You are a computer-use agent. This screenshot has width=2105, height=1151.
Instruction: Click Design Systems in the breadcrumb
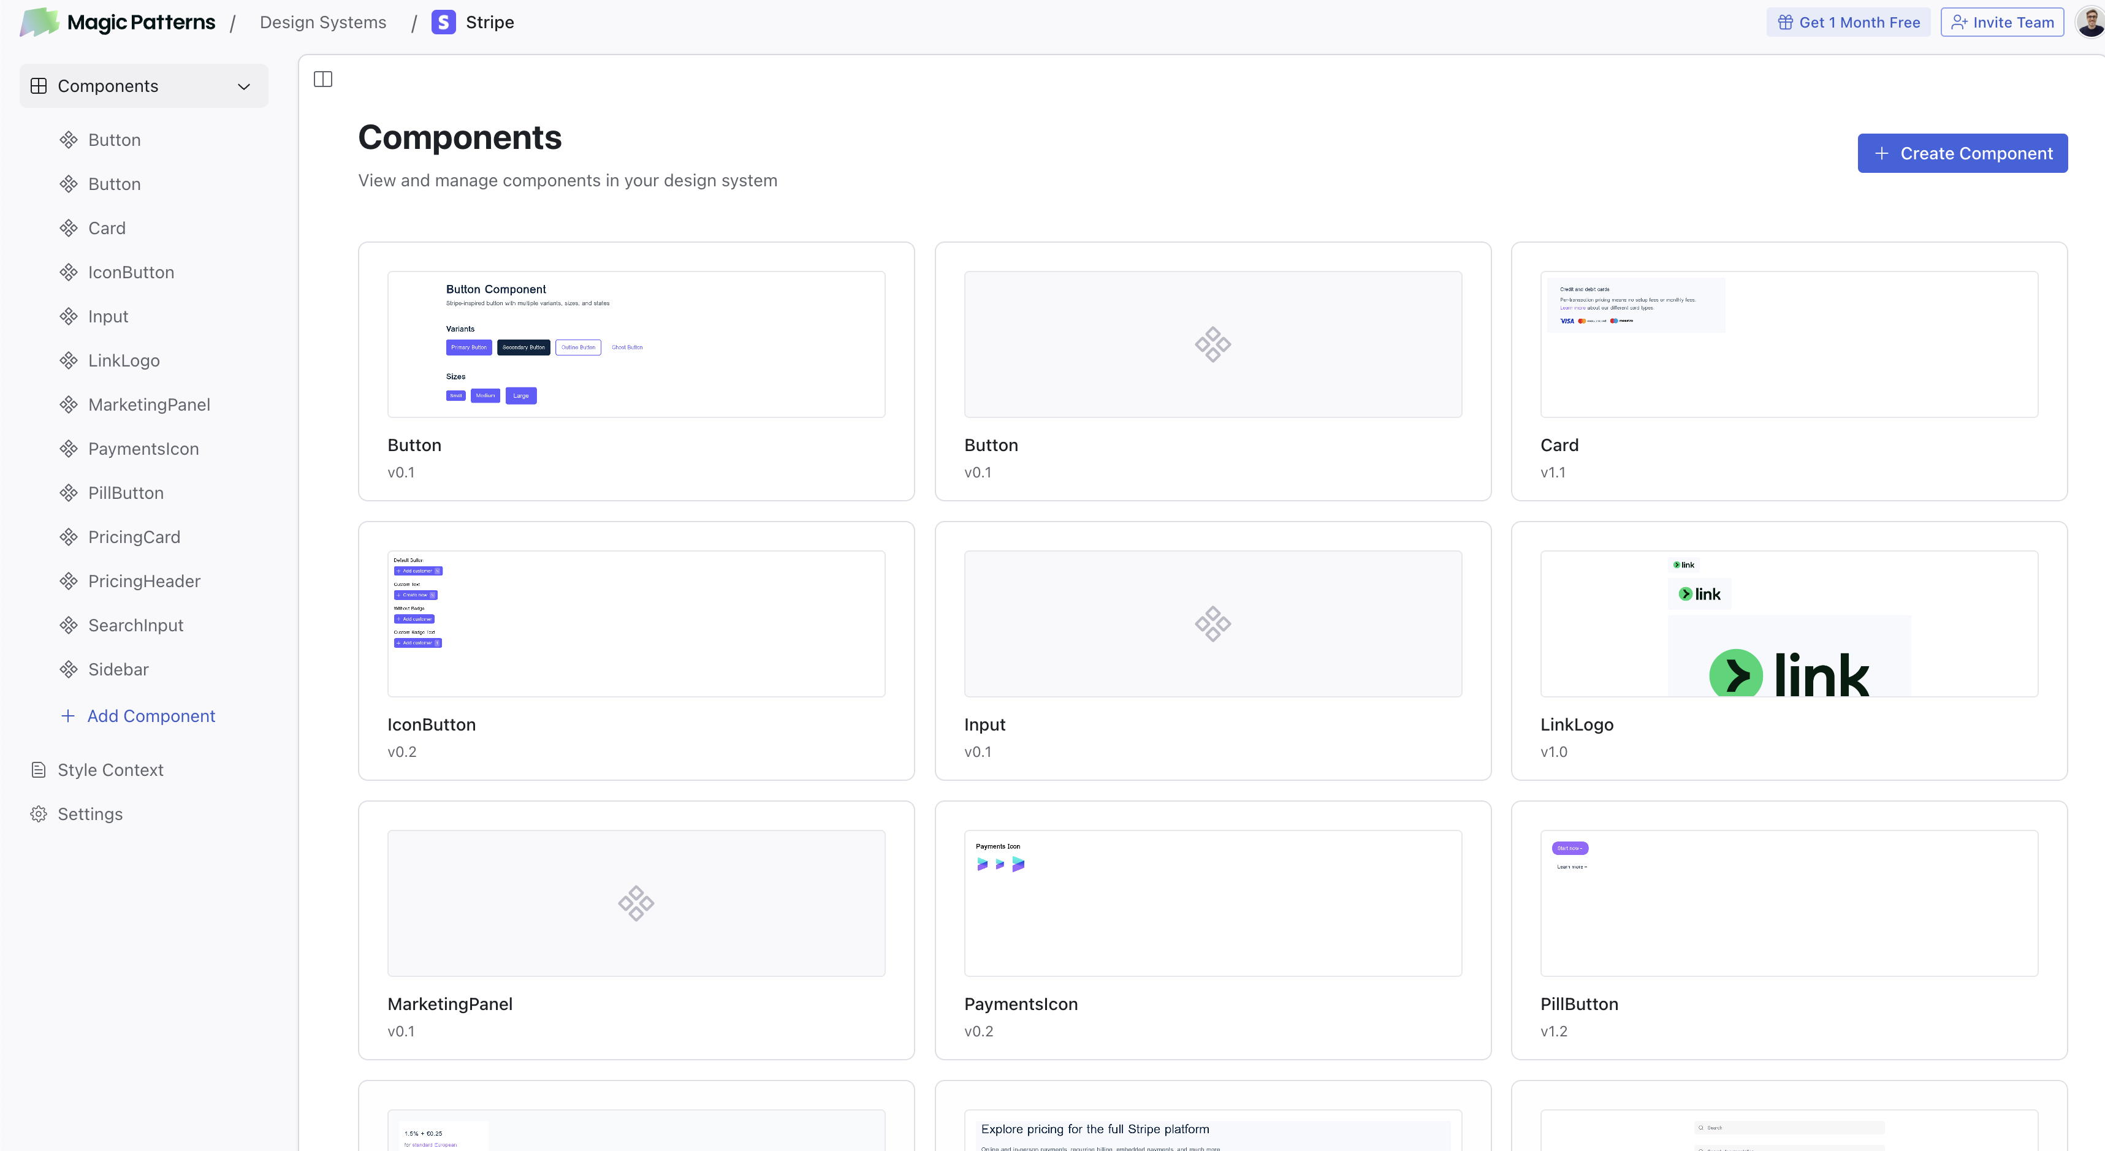323,22
